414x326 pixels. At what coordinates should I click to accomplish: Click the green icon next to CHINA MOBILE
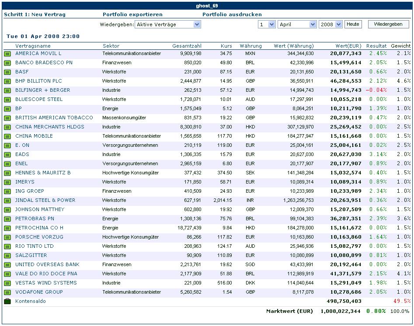coord(7,136)
